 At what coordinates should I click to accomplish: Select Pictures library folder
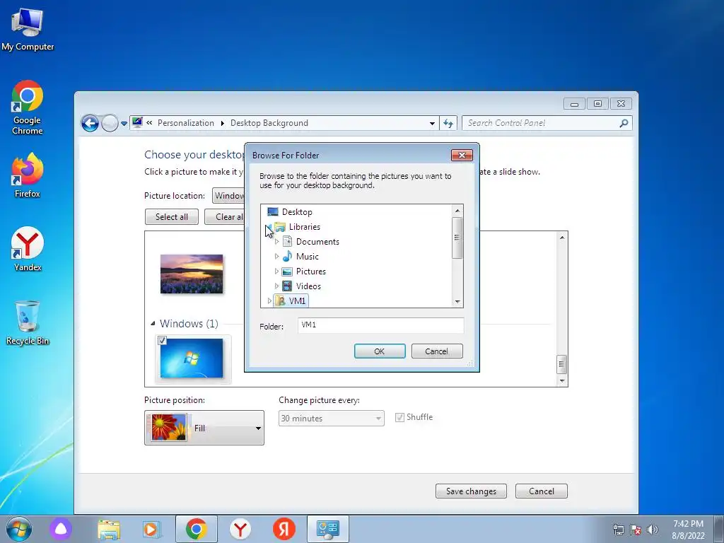[x=311, y=271]
